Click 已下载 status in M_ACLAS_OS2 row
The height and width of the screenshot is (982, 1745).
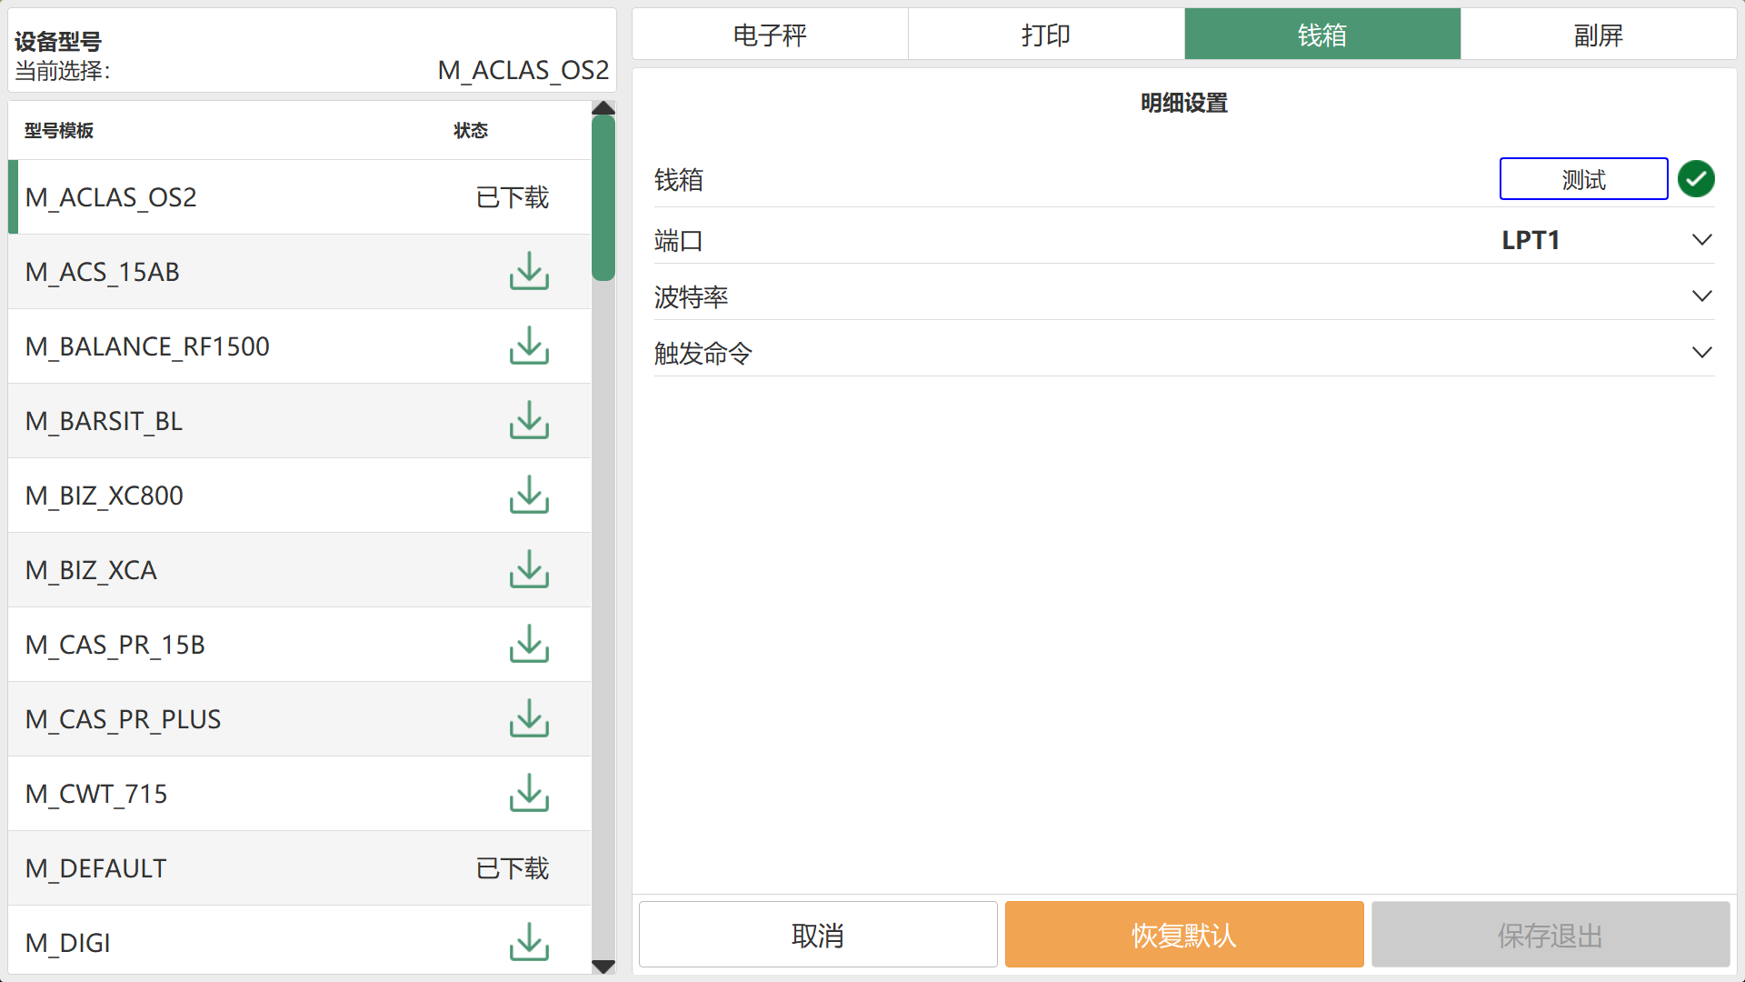(513, 197)
